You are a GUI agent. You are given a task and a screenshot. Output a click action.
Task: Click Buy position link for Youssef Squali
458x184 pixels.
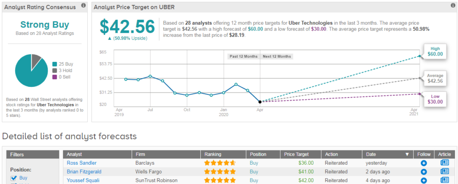[254, 180]
